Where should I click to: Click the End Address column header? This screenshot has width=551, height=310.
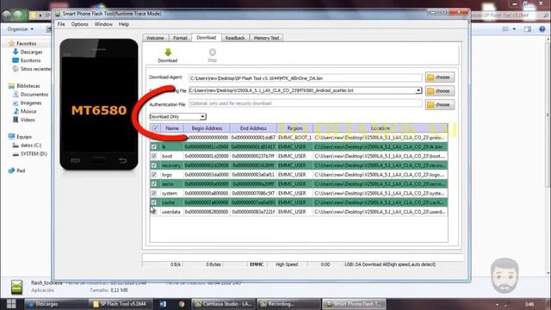coord(253,128)
